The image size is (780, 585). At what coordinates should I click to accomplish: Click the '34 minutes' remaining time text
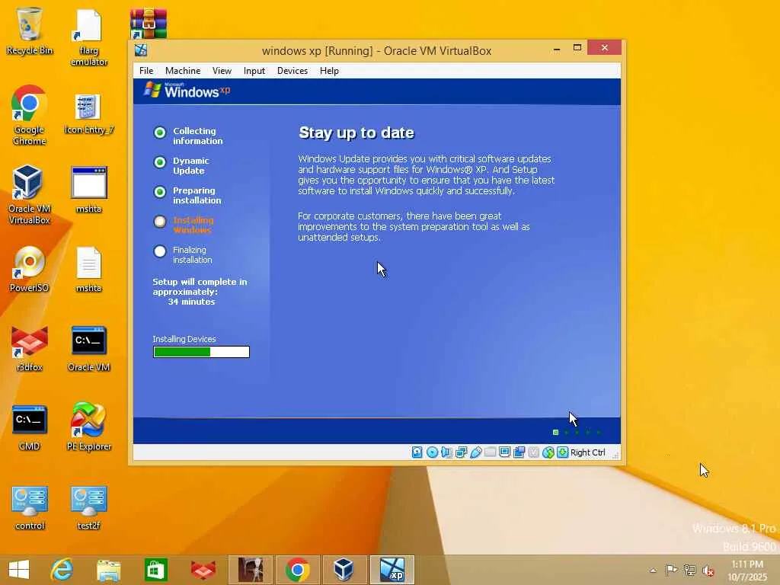(x=191, y=302)
